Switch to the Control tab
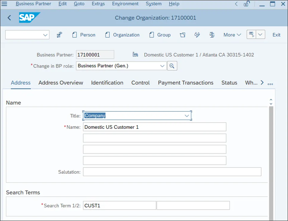This screenshot has width=288, height=221. [140, 83]
